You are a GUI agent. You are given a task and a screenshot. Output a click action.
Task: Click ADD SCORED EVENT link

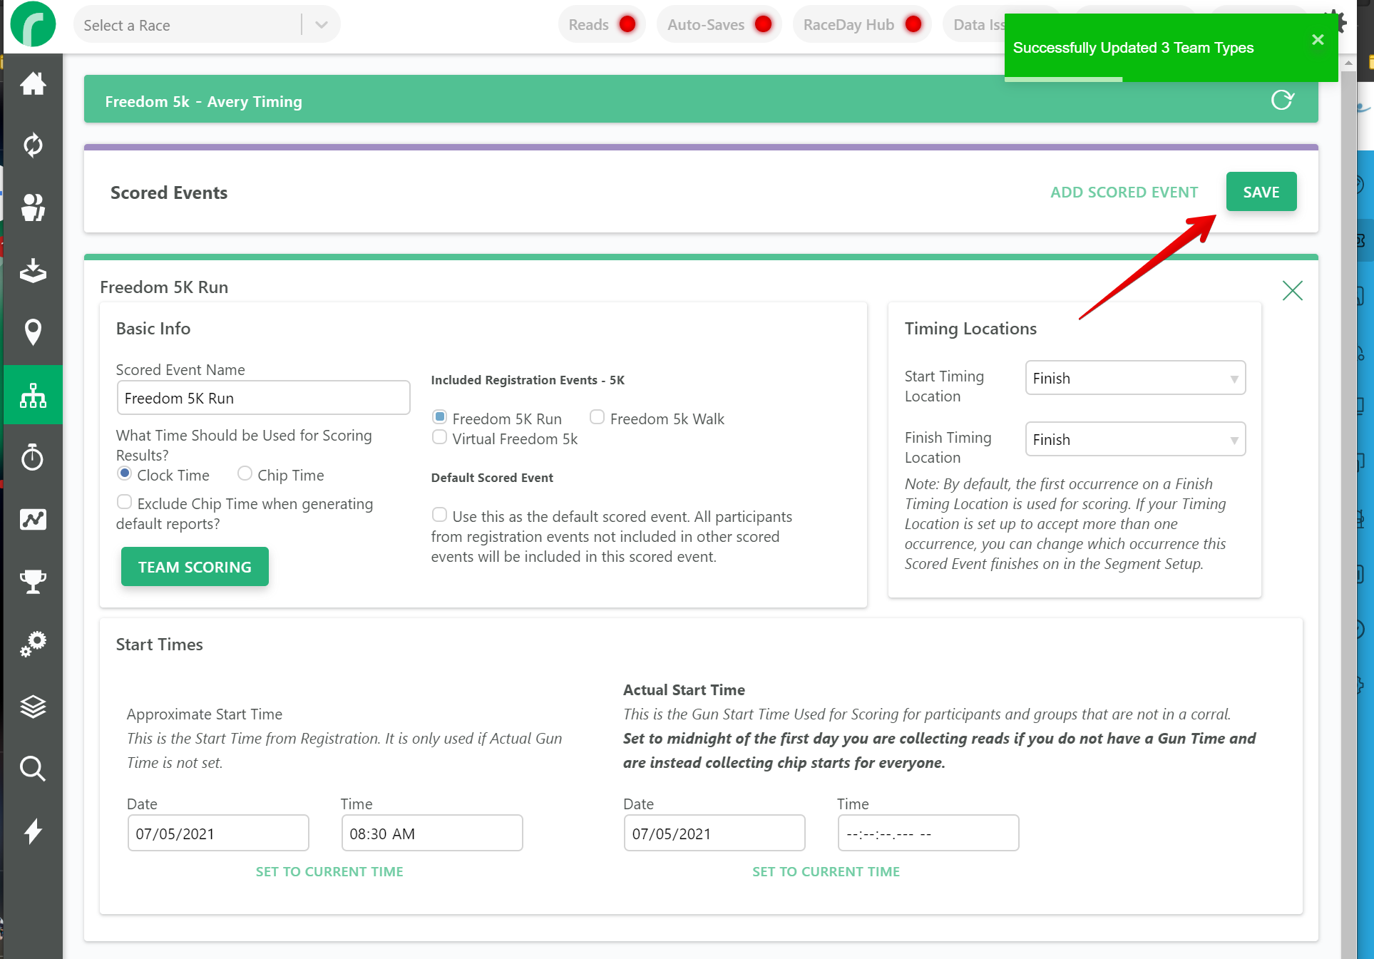(x=1124, y=192)
